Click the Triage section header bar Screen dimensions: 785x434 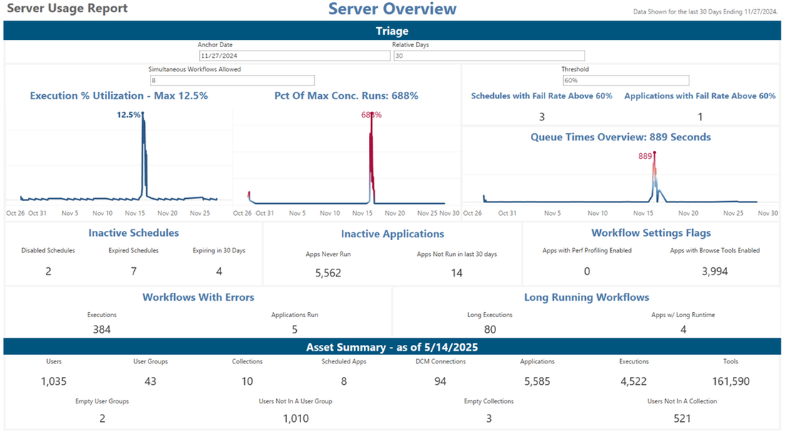(392, 31)
